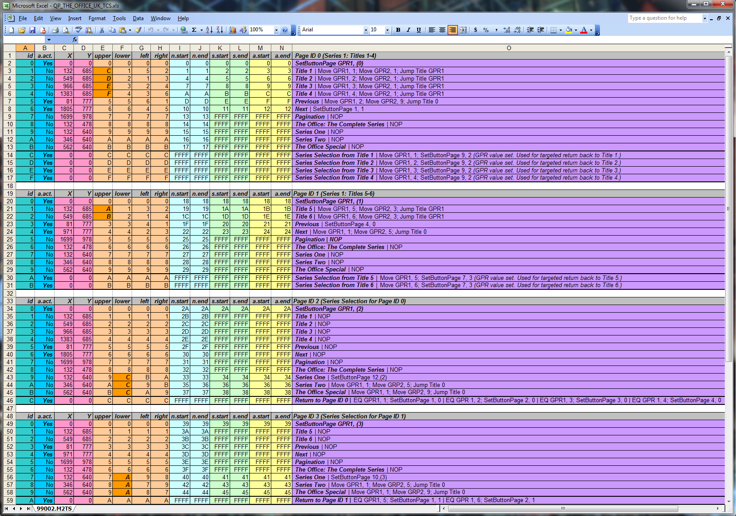The height and width of the screenshot is (516, 736).
Task: Click the Insert Function fx button
Action: pyautogui.click(x=75, y=40)
